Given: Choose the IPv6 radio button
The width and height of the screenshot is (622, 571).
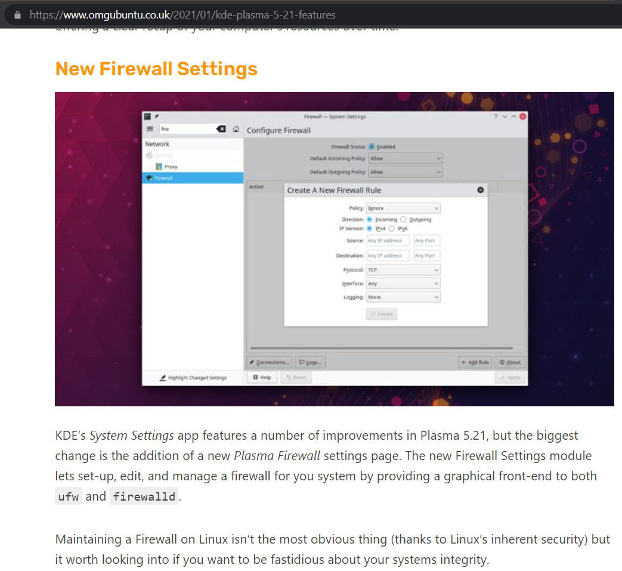Looking at the screenshot, I should click(392, 229).
